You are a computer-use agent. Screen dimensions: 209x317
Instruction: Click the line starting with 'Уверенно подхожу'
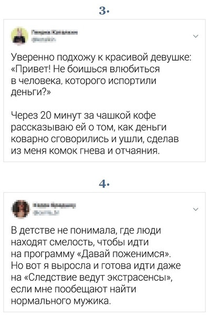coord(101,57)
